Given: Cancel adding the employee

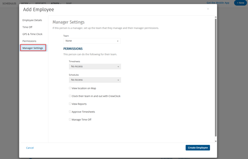Looking at the screenshot, I should [x=30, y=148].
